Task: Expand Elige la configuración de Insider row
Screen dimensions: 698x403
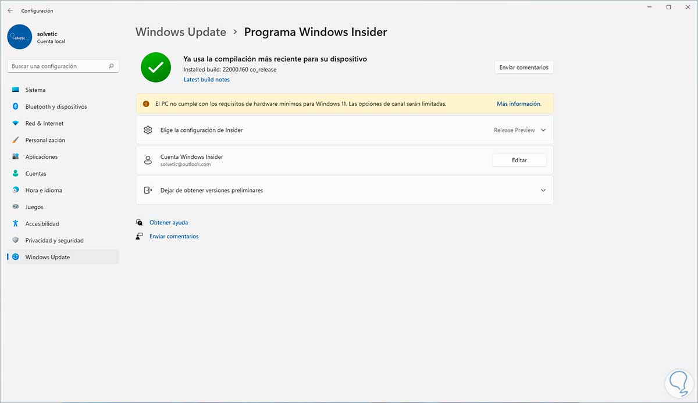Action: pos(344,130)
